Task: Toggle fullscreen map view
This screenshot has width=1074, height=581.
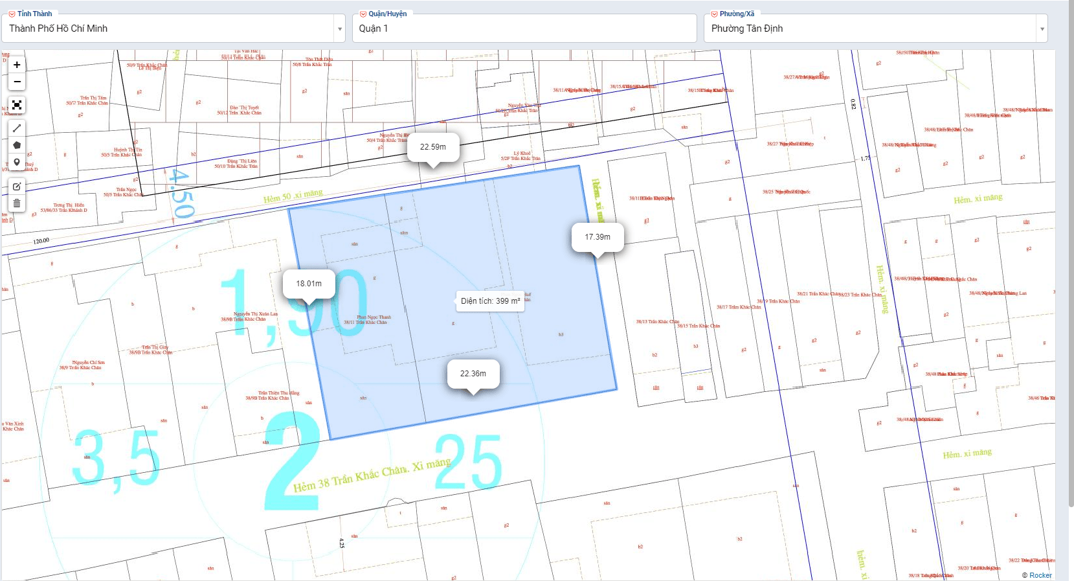Action: 17,105
